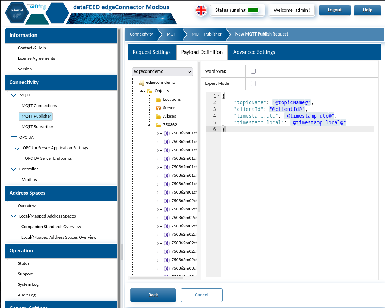
Task: Switch language via the UK flag icon
Action: [x=201, y=10]
